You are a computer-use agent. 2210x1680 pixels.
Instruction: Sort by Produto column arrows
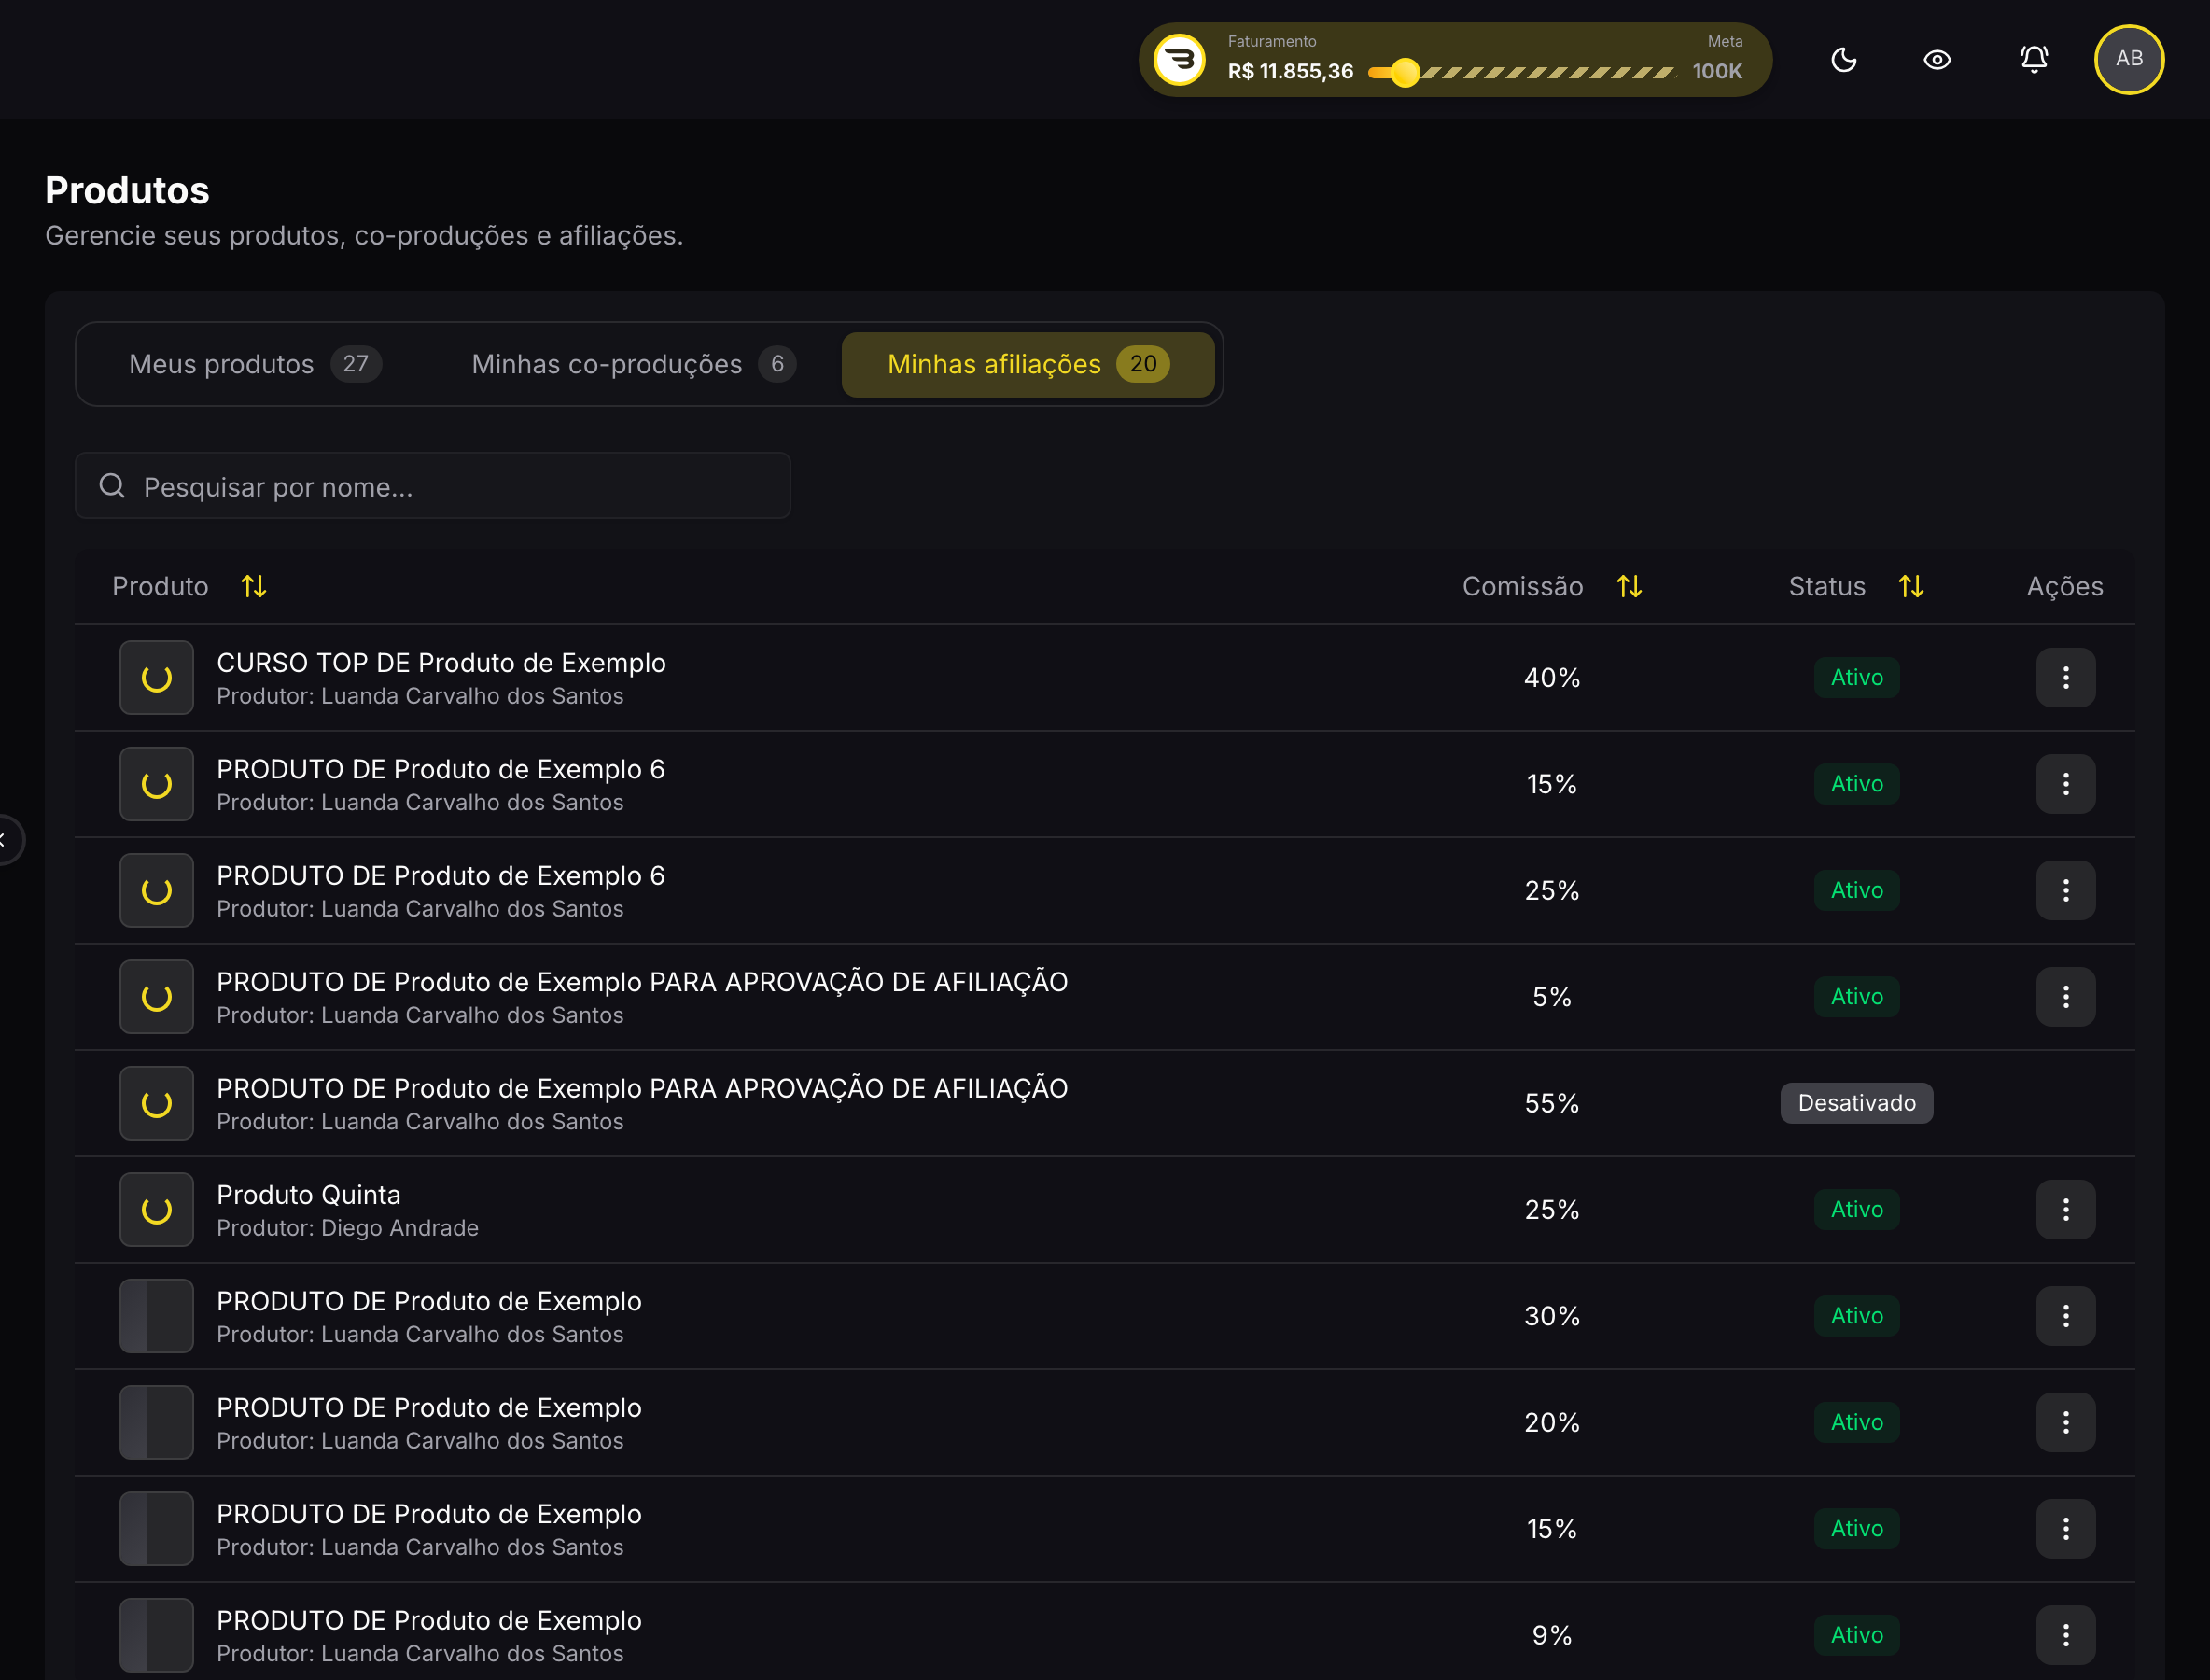(x=254, y=586)
